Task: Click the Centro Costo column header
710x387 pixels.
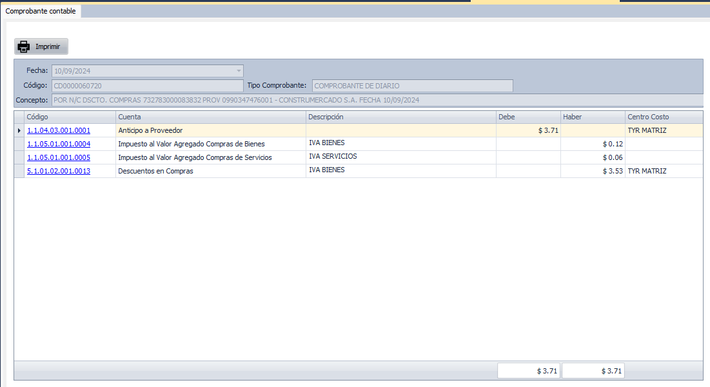Action: (x=663, y=117)
